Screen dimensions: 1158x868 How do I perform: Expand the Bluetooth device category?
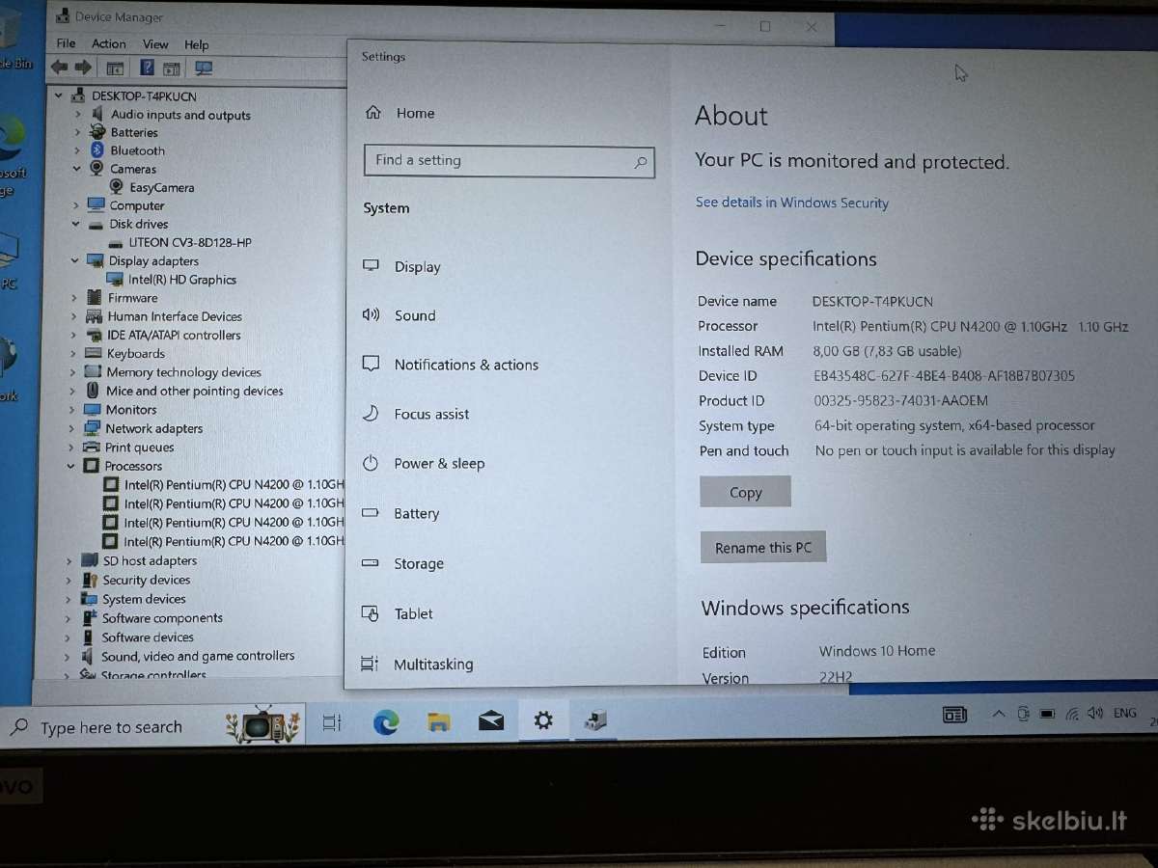point(77,150)
